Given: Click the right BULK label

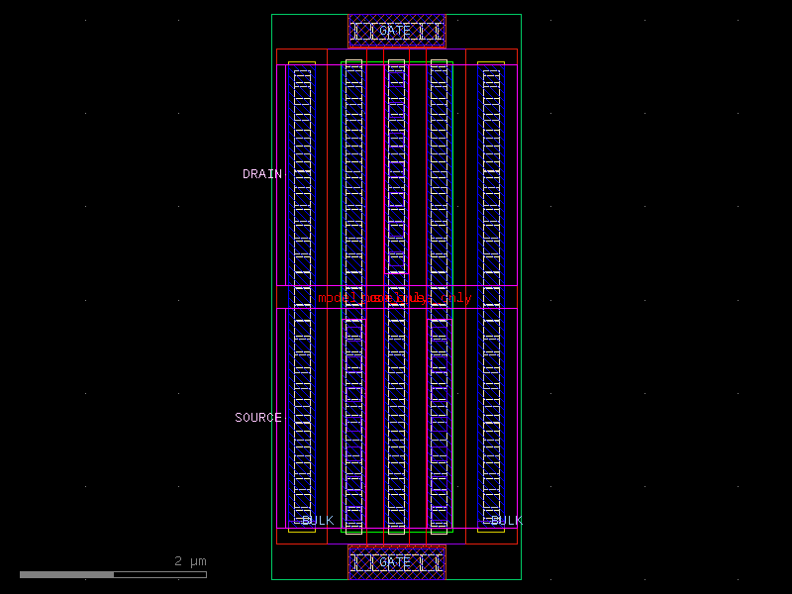Looking at the screenshot, I should 506,520.
